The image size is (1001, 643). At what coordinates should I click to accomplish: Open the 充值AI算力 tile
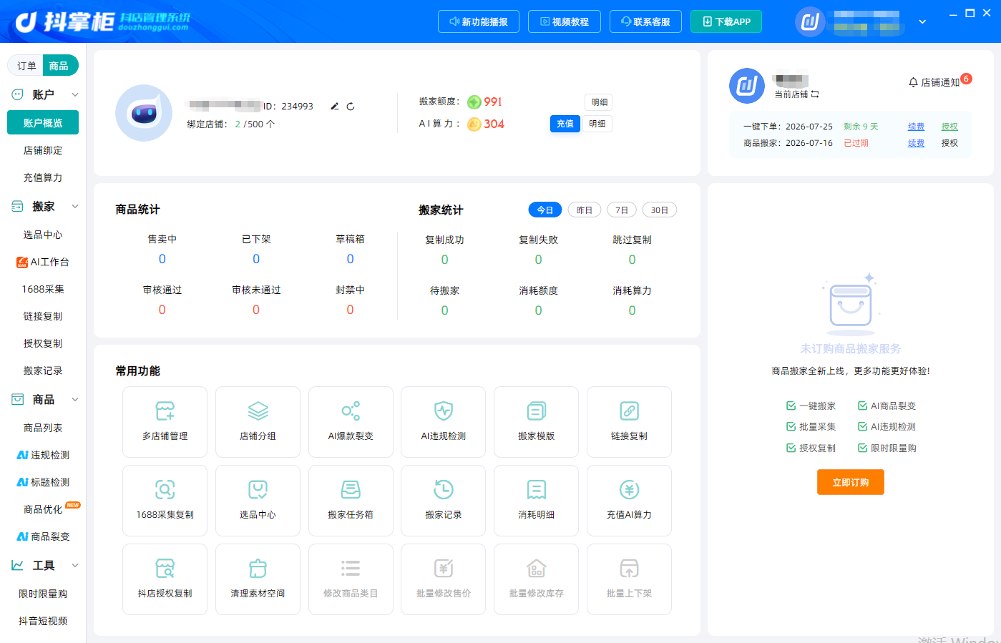pos(629,501)
